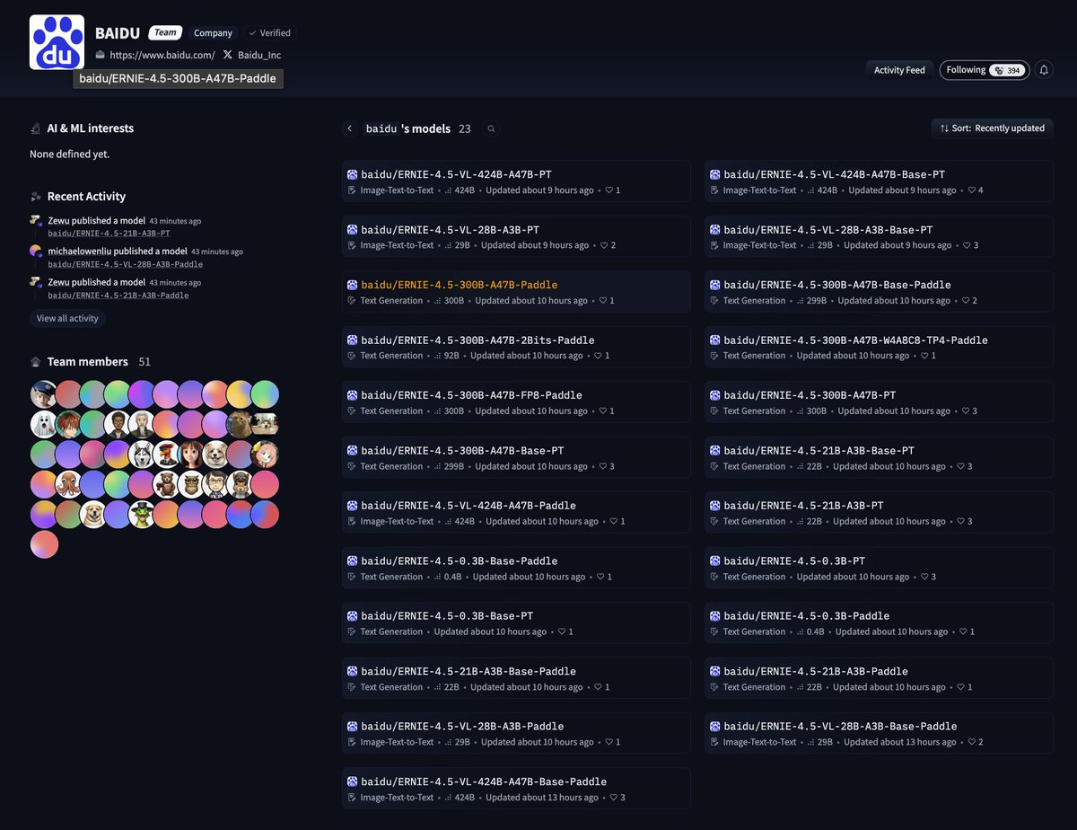Open baidu/ERNIE-4.5-300B-A47B-FP8-Paddle model card
The image size is (1077, 830).
(516, 402)
